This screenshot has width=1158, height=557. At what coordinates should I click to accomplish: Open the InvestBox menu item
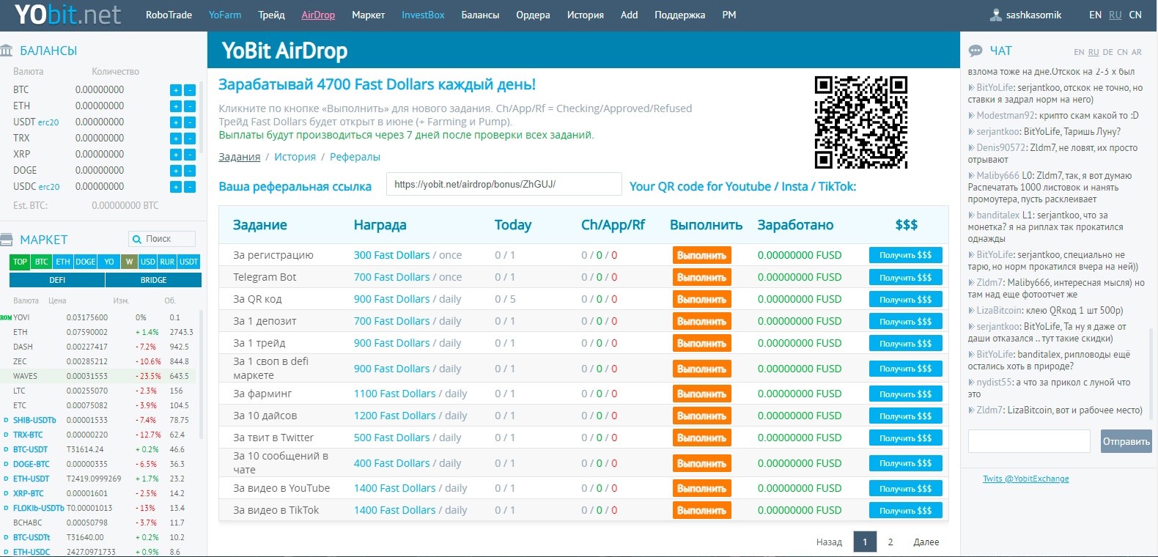coord(423,15)
